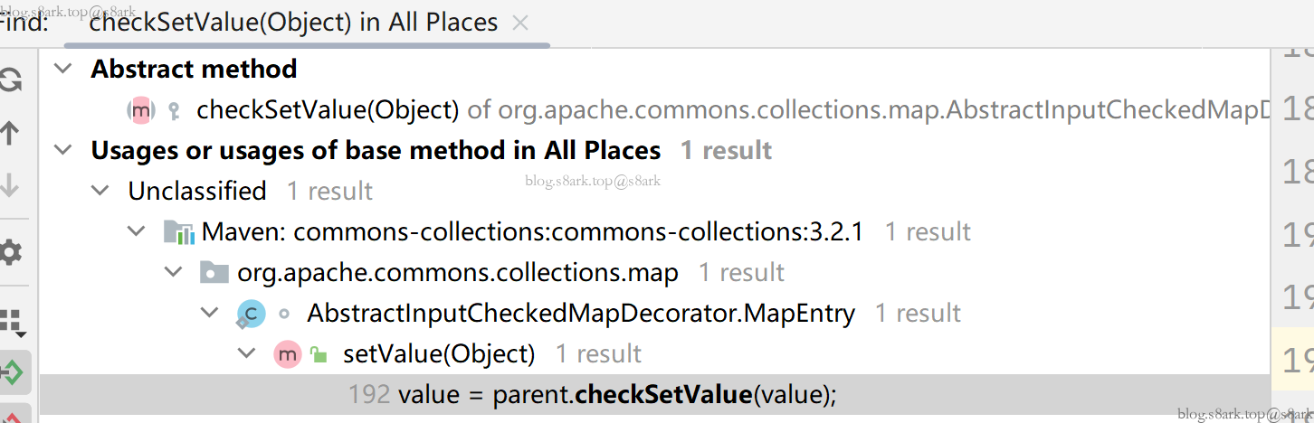
Task: Click the green unlocked visibility icon for setValue
Action: pyautogui.click(x=319, y=354)
